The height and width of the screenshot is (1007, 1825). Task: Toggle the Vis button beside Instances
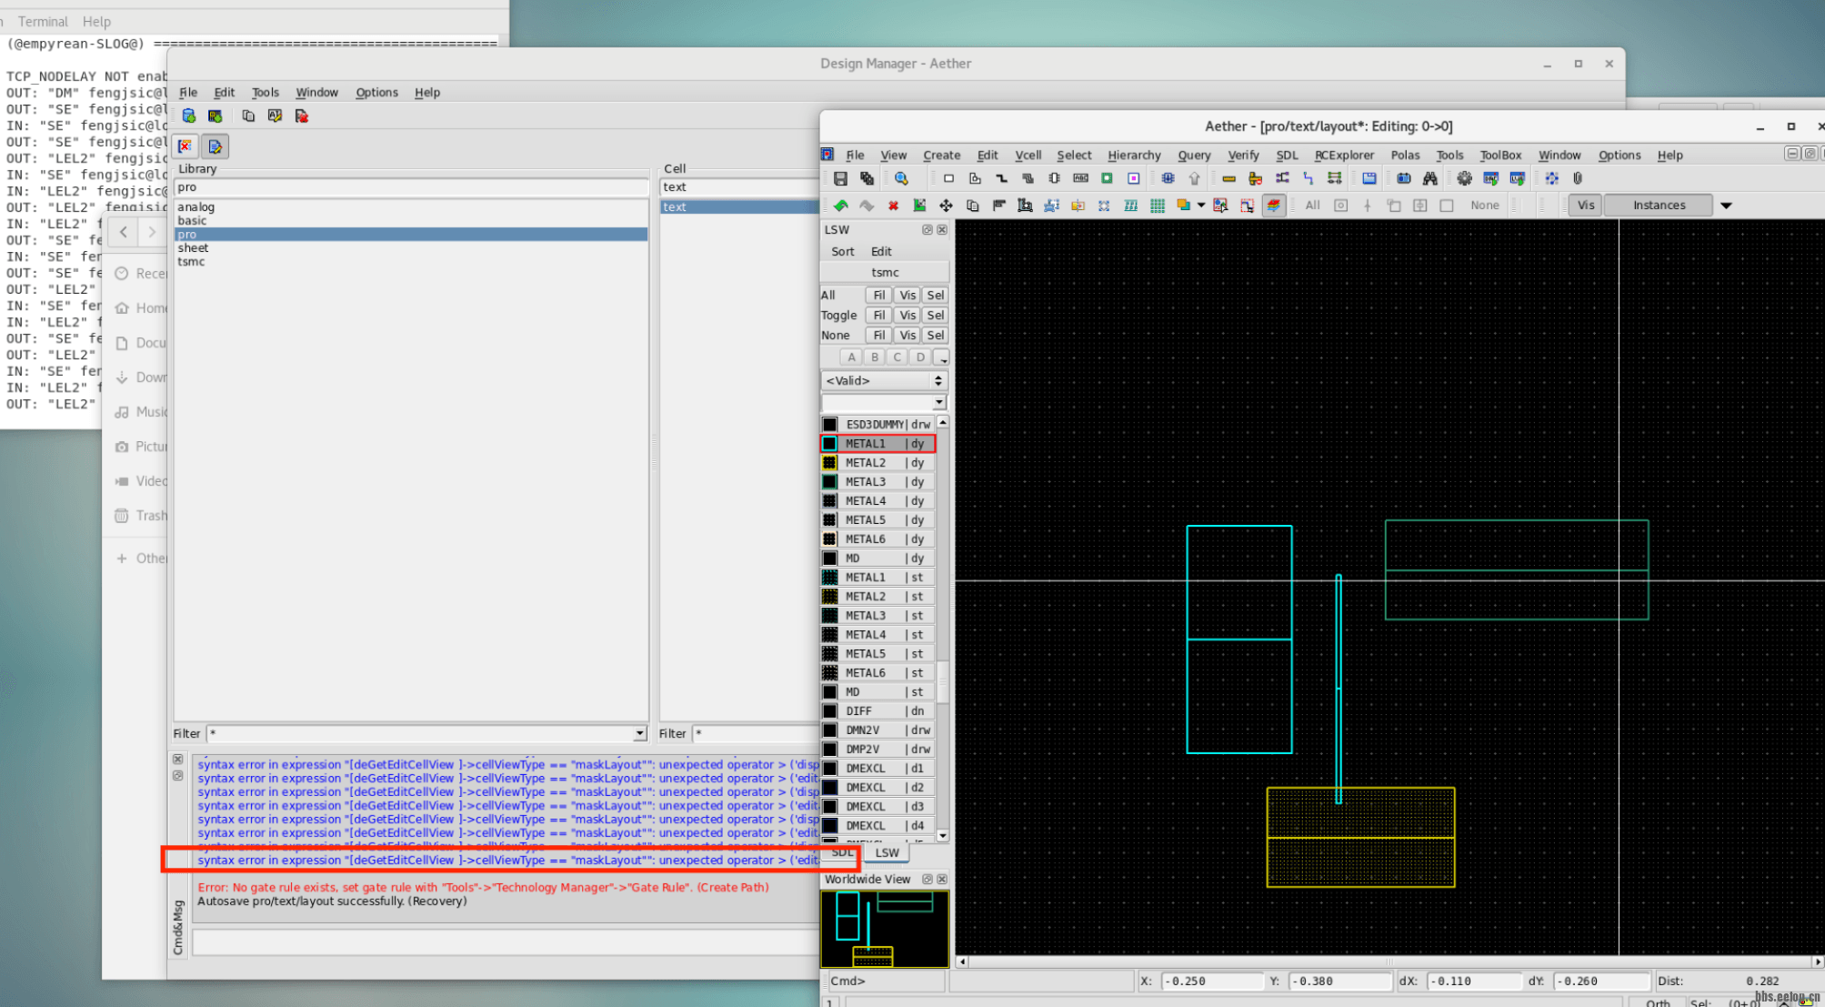click(1586, 206)
